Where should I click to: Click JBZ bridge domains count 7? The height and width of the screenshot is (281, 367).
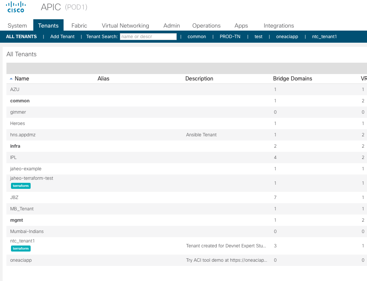[x=275, y=198]
